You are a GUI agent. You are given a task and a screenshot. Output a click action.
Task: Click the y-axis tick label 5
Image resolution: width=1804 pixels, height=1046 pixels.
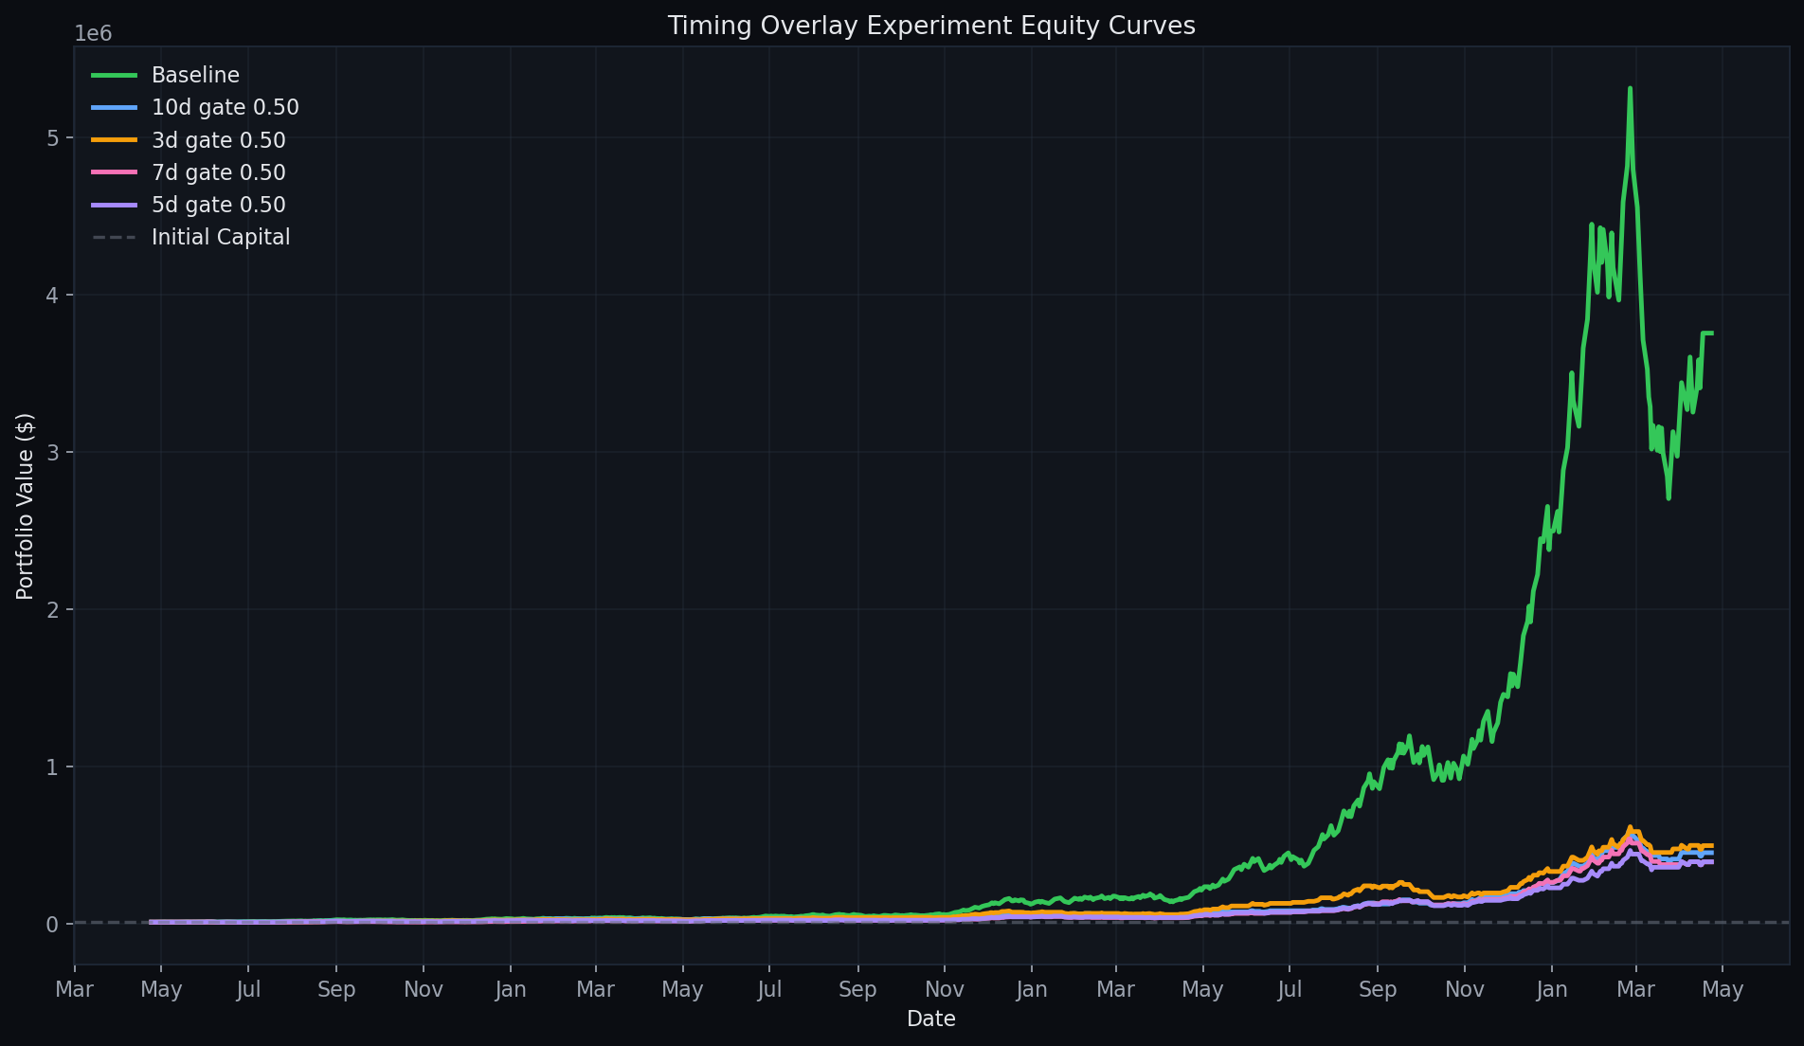[52, 138]
